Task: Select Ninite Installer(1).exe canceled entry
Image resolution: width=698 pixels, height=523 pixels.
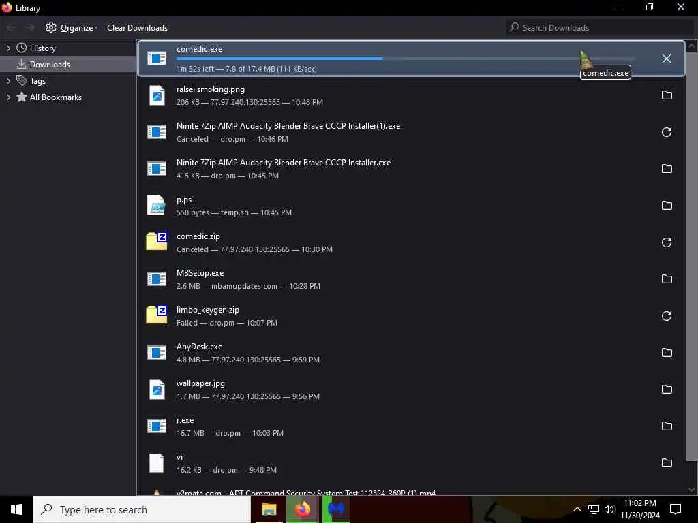Action: [411, 132]
